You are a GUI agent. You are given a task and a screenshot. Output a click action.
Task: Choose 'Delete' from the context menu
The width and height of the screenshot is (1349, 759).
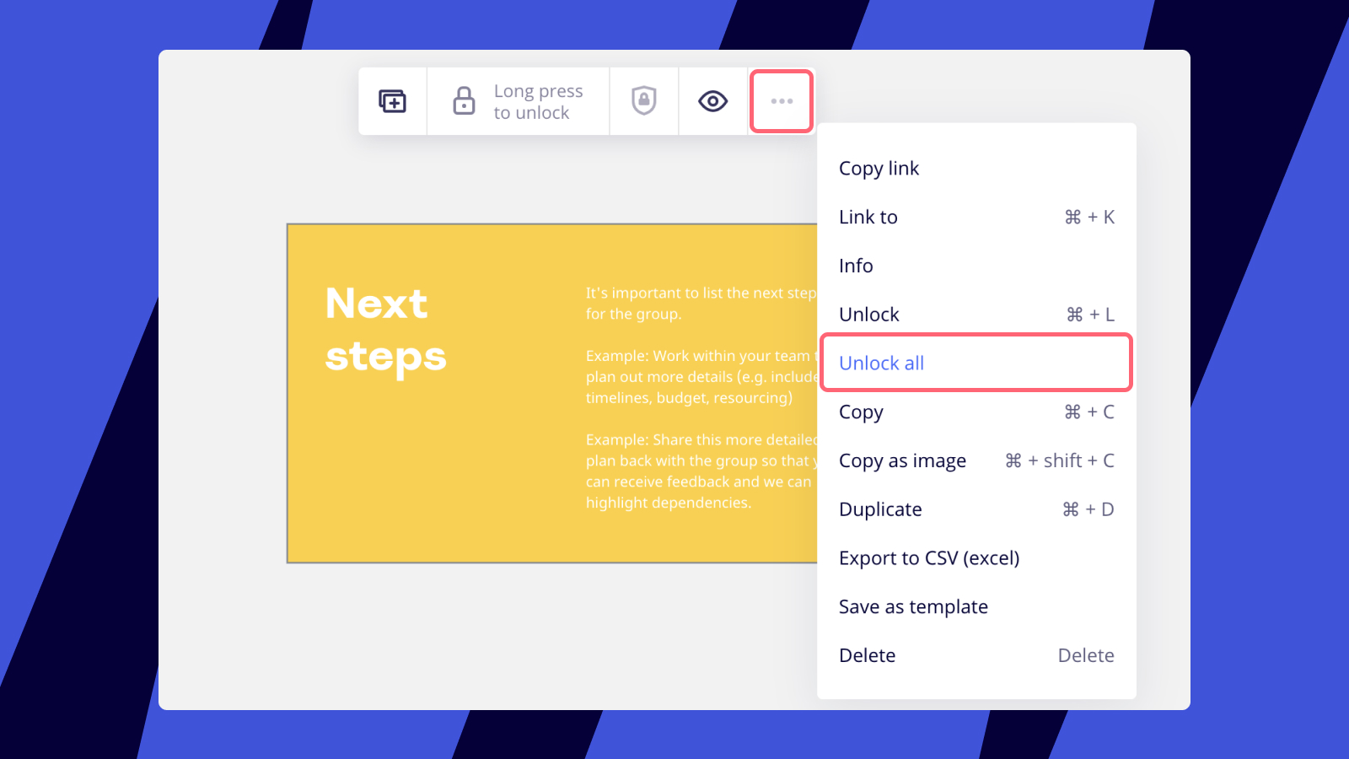coord(868,656)
